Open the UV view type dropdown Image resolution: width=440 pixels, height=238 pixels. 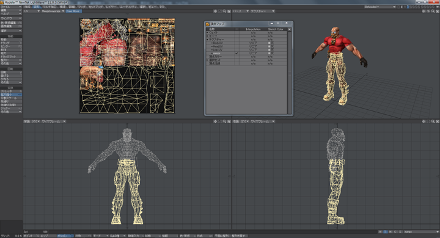click(32, 11)
